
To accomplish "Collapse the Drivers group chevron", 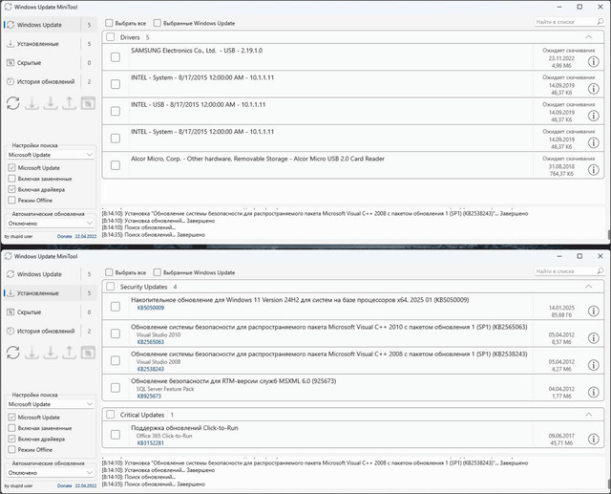I will pyautogui.click(x=588, y=37).
